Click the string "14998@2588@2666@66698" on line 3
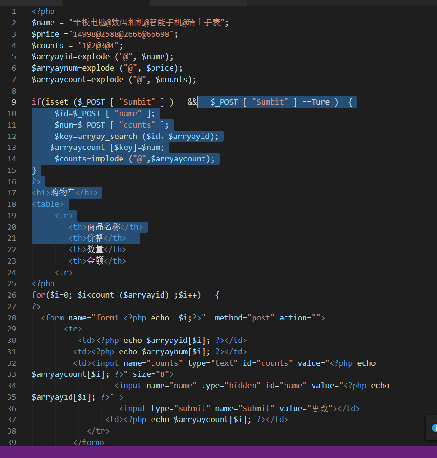This screenshot has height=458, width=437. [121, 34]
